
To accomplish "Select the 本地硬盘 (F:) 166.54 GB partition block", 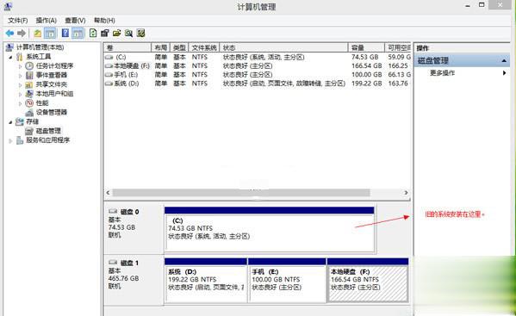I will 368,280.
